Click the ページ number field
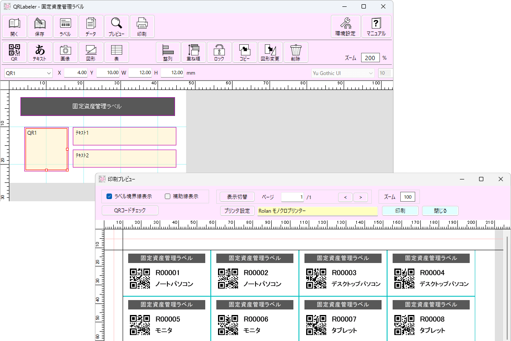Image resolution: width=511 pixels, height=341 pixels. tap(293, 197)
